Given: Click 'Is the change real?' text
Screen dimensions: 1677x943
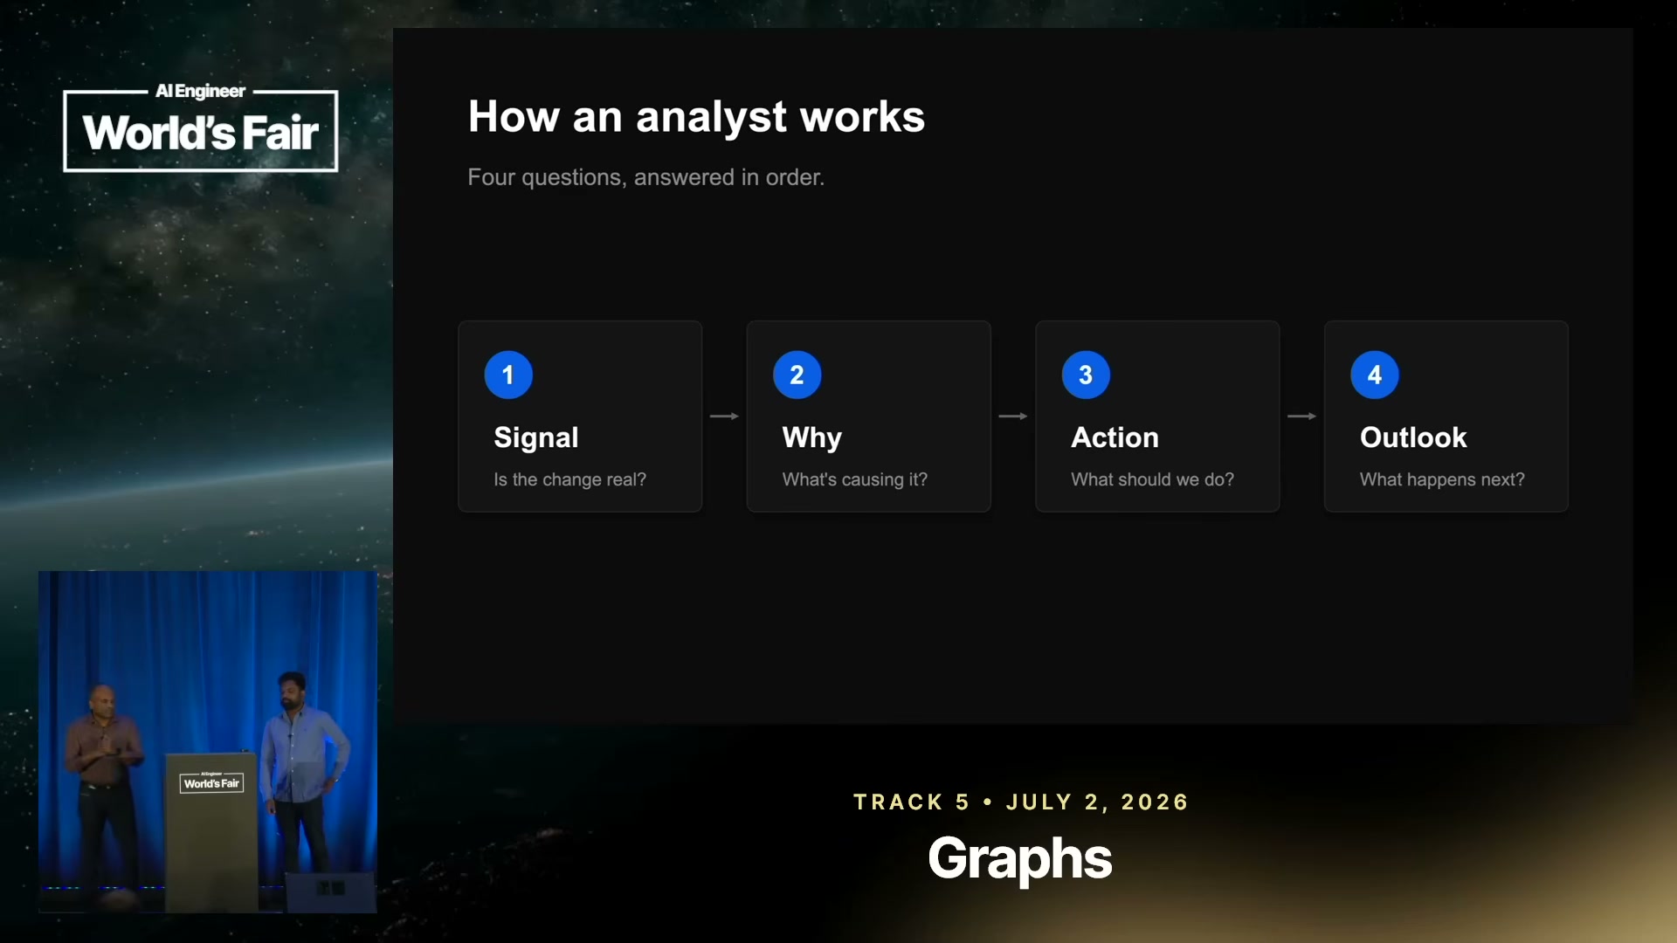Looking at the screenshot, I should pyautogui.click(x=569, y=479).
